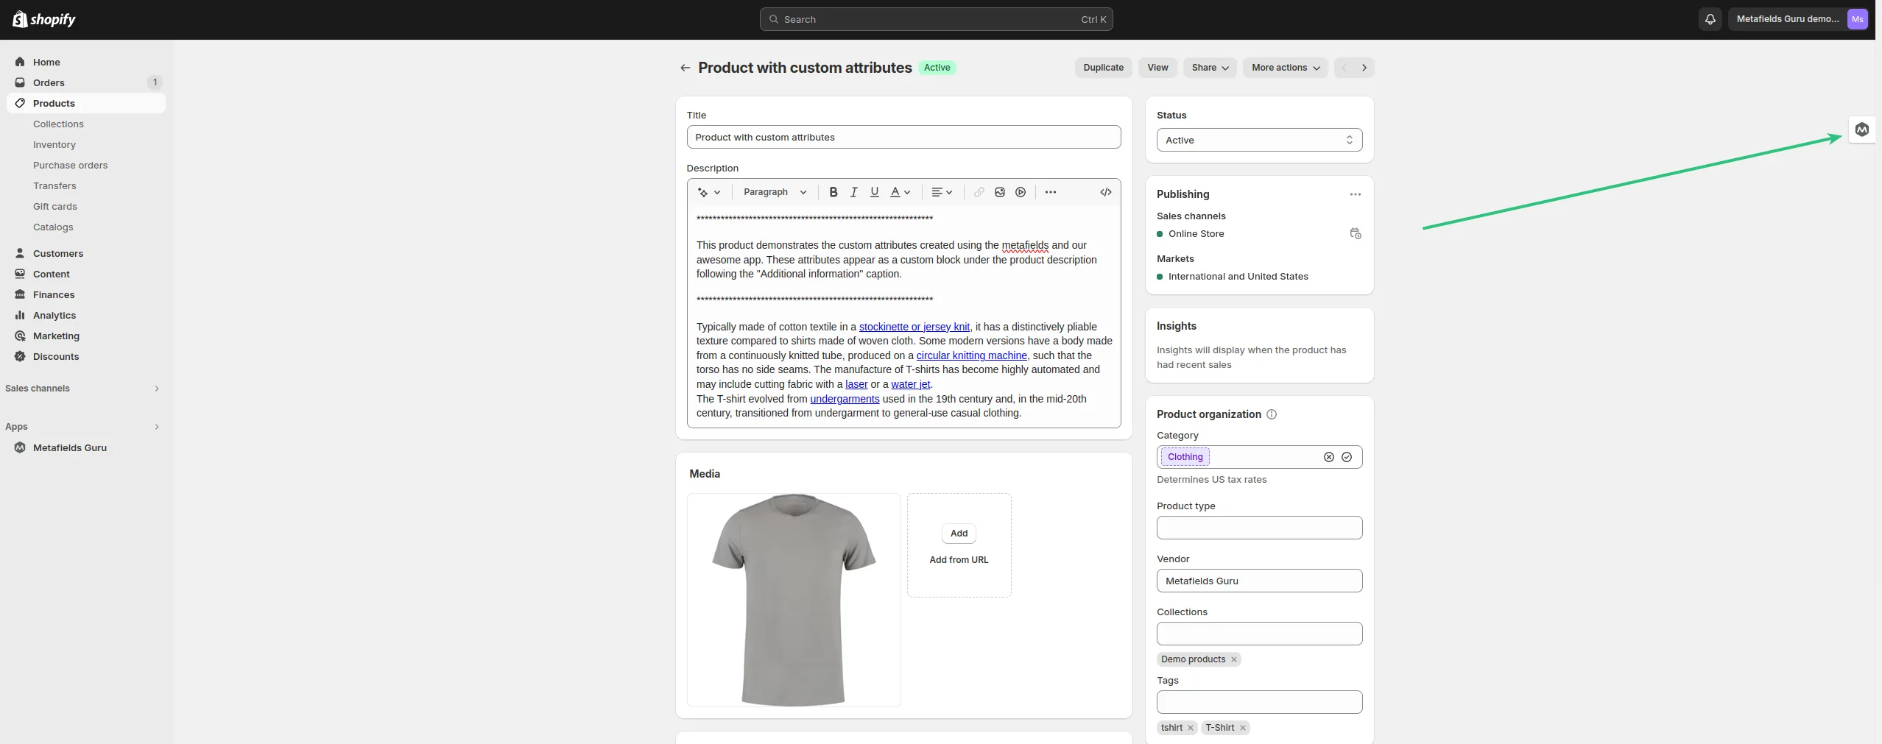
Task: Open the Status Active dropdown
Action: click(1259, 140)
